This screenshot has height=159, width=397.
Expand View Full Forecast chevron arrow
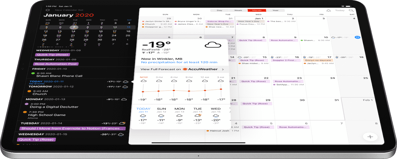tap(223, 69)
